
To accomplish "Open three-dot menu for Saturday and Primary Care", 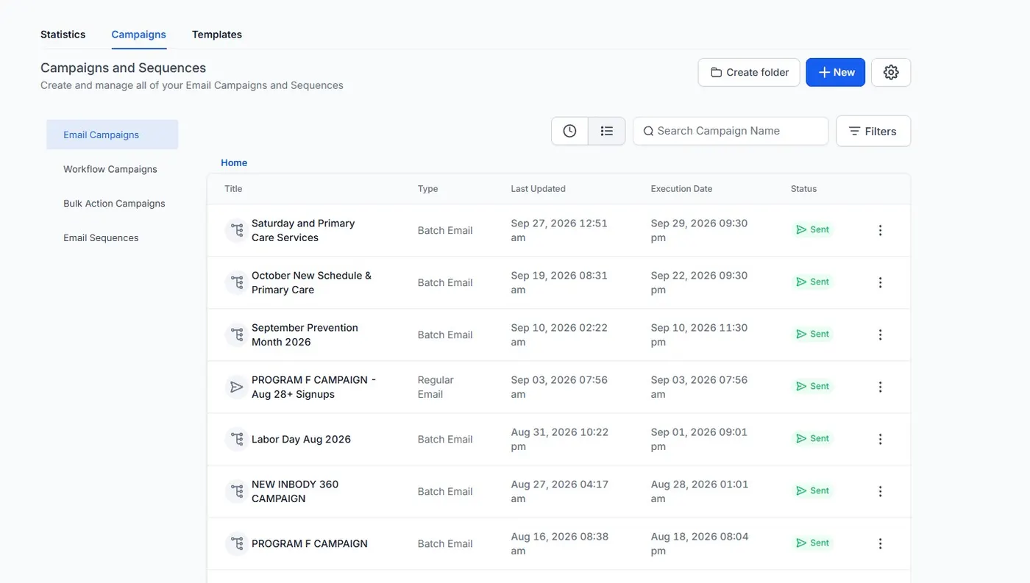I will (x=880, y=230).
